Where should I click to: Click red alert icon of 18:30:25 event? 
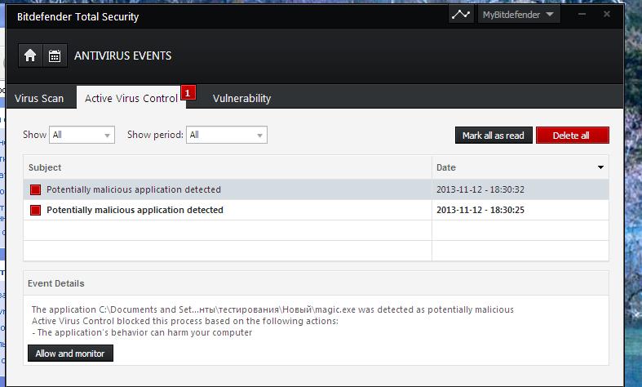coord(35,210)
